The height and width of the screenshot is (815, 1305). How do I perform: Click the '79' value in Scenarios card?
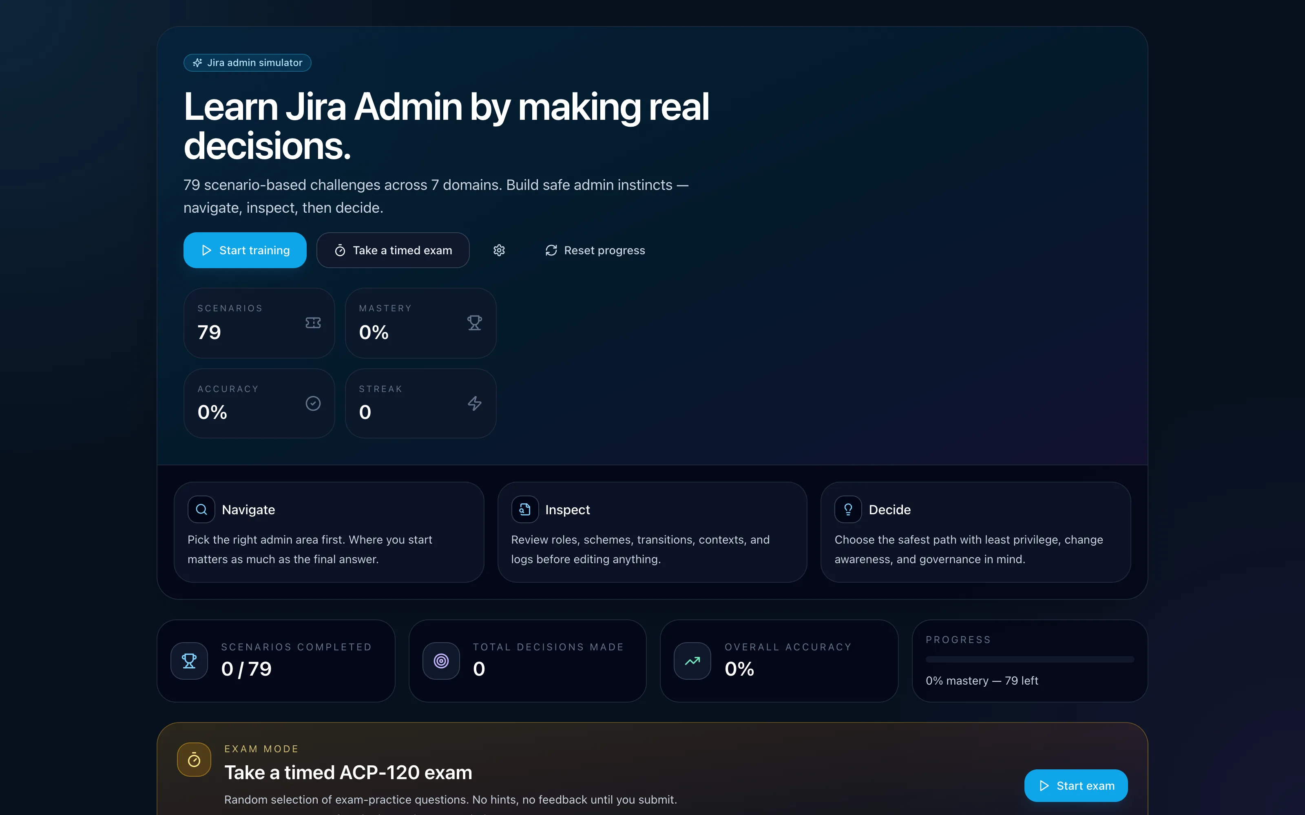click(209, 332)
